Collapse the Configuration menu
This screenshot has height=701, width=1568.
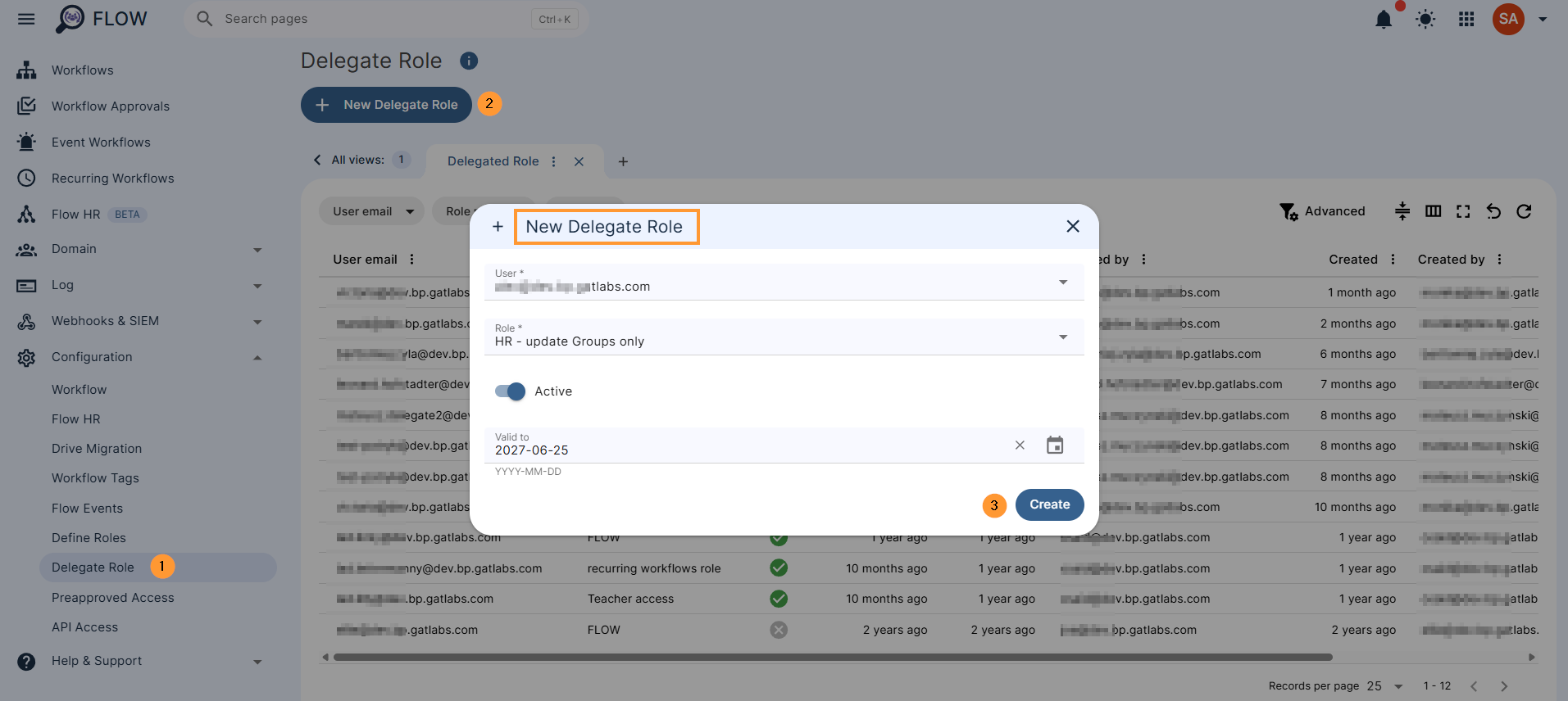[x=257, y=358]
